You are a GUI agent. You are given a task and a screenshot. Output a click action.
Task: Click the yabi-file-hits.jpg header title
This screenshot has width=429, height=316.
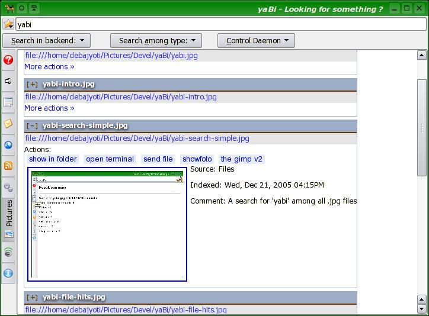(73, 297)
